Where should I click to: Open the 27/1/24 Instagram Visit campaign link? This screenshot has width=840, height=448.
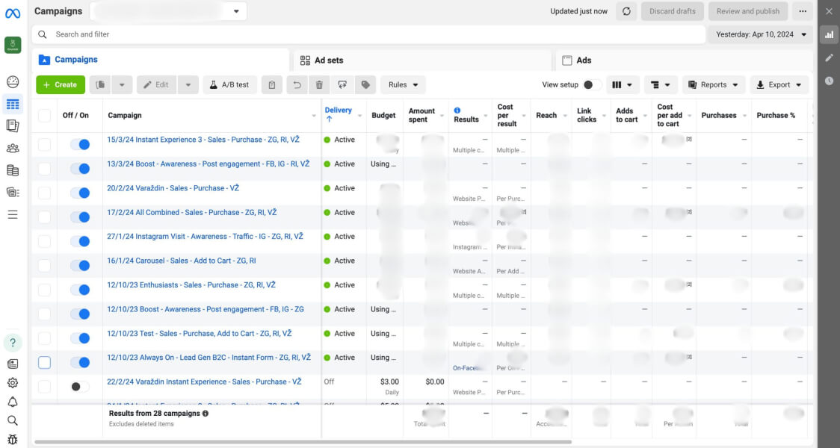[x=206, y=236]
